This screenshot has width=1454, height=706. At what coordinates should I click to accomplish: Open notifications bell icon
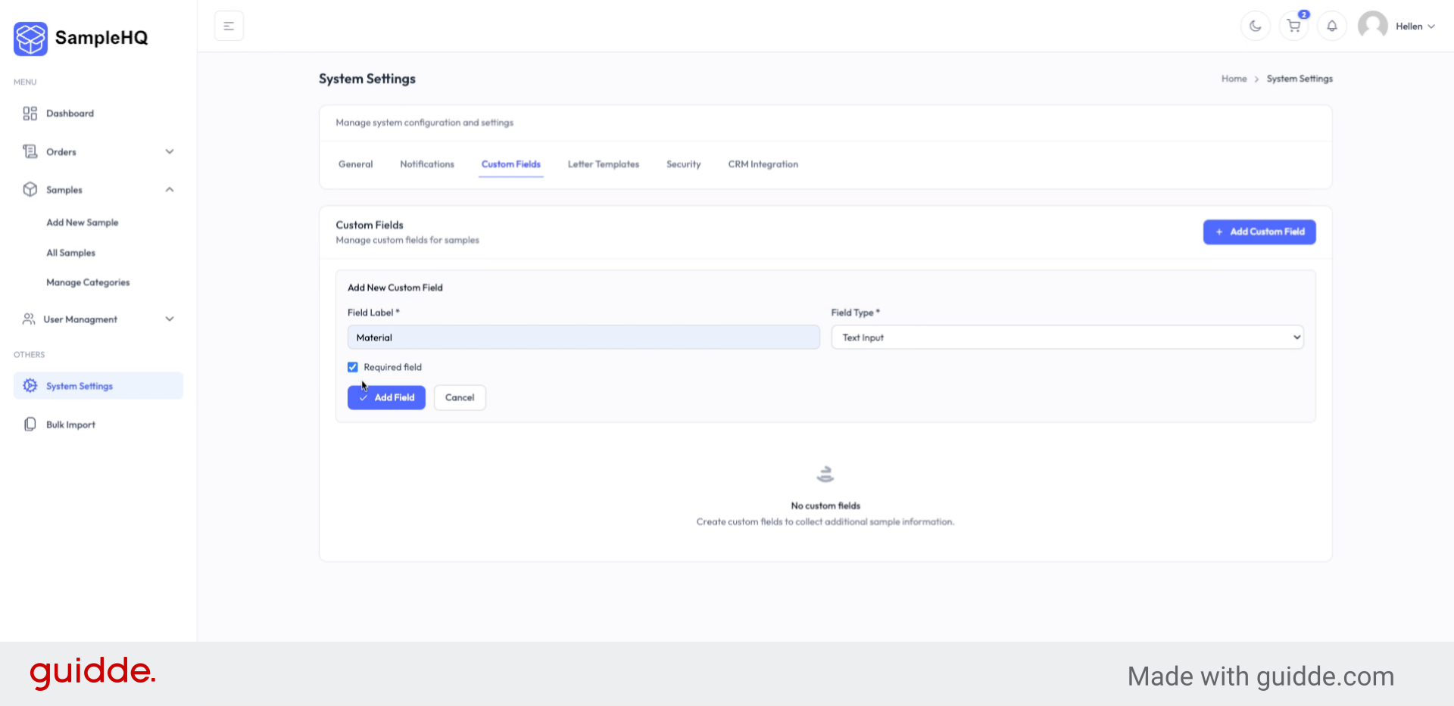1331,26
